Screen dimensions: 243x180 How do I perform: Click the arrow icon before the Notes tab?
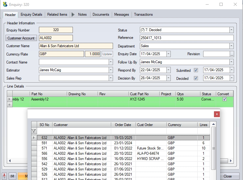tap(73, 14)
